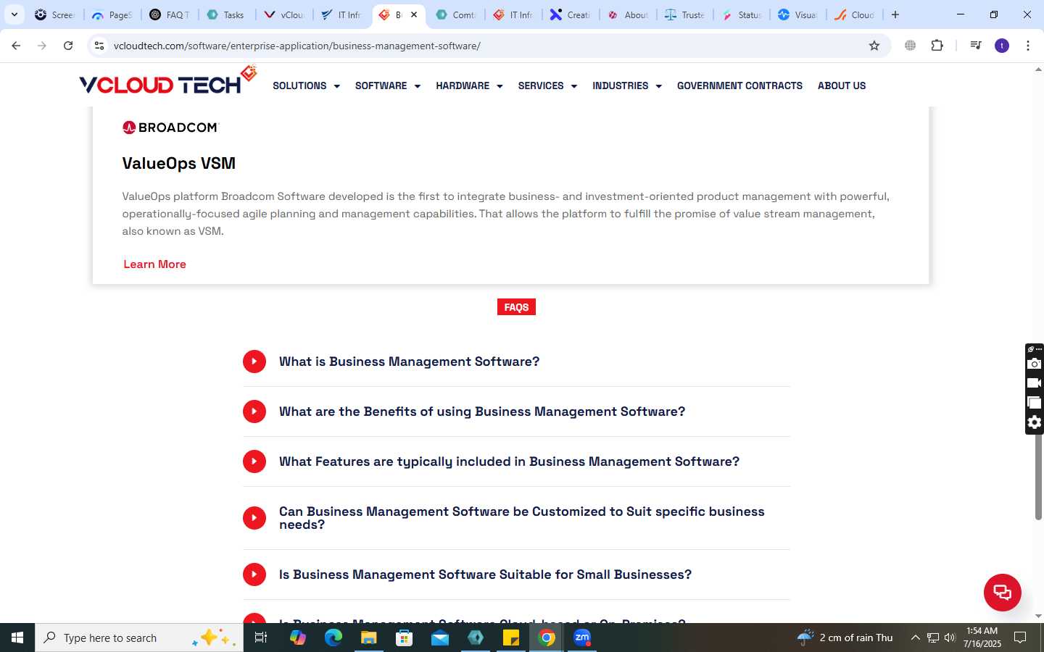
Task: Open the SOFTWARE dropdown menu
Action: pyautogui.click(x=387, y=85)
